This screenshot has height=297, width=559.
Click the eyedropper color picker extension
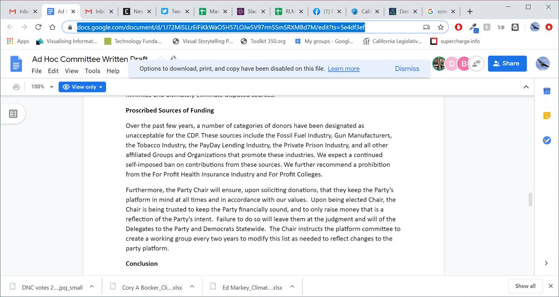click(474, 27)
